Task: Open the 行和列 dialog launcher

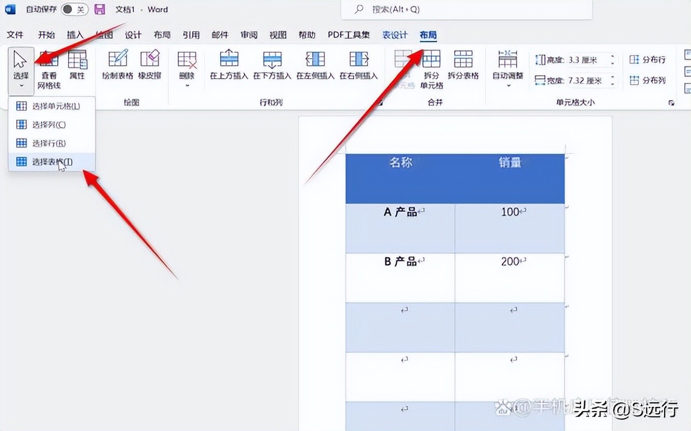Action: tap(380, 102)
